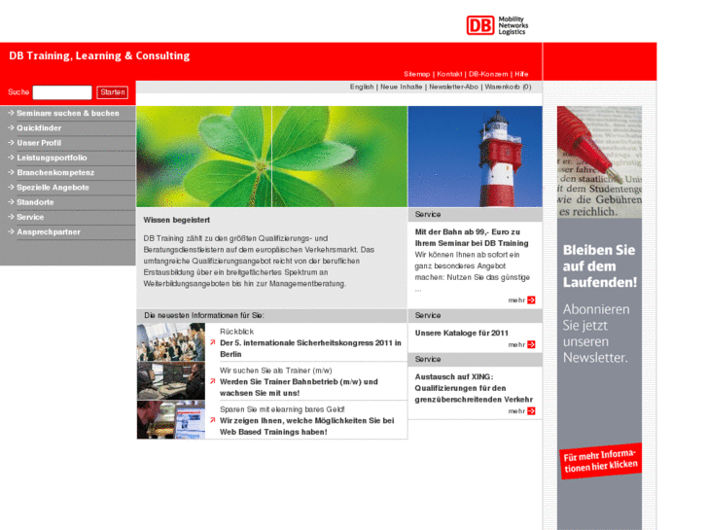Open the DB-Konzern link
707x530 pixels.
click(488, 74)
